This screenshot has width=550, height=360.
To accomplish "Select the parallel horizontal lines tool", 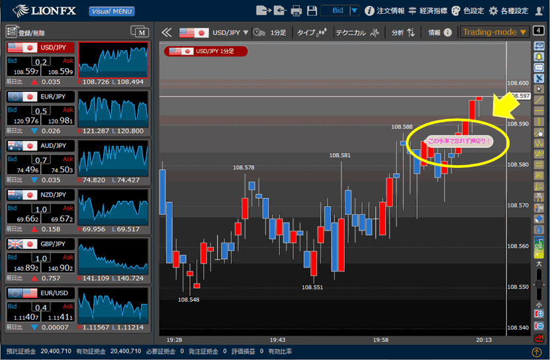I will pos(539,164).
